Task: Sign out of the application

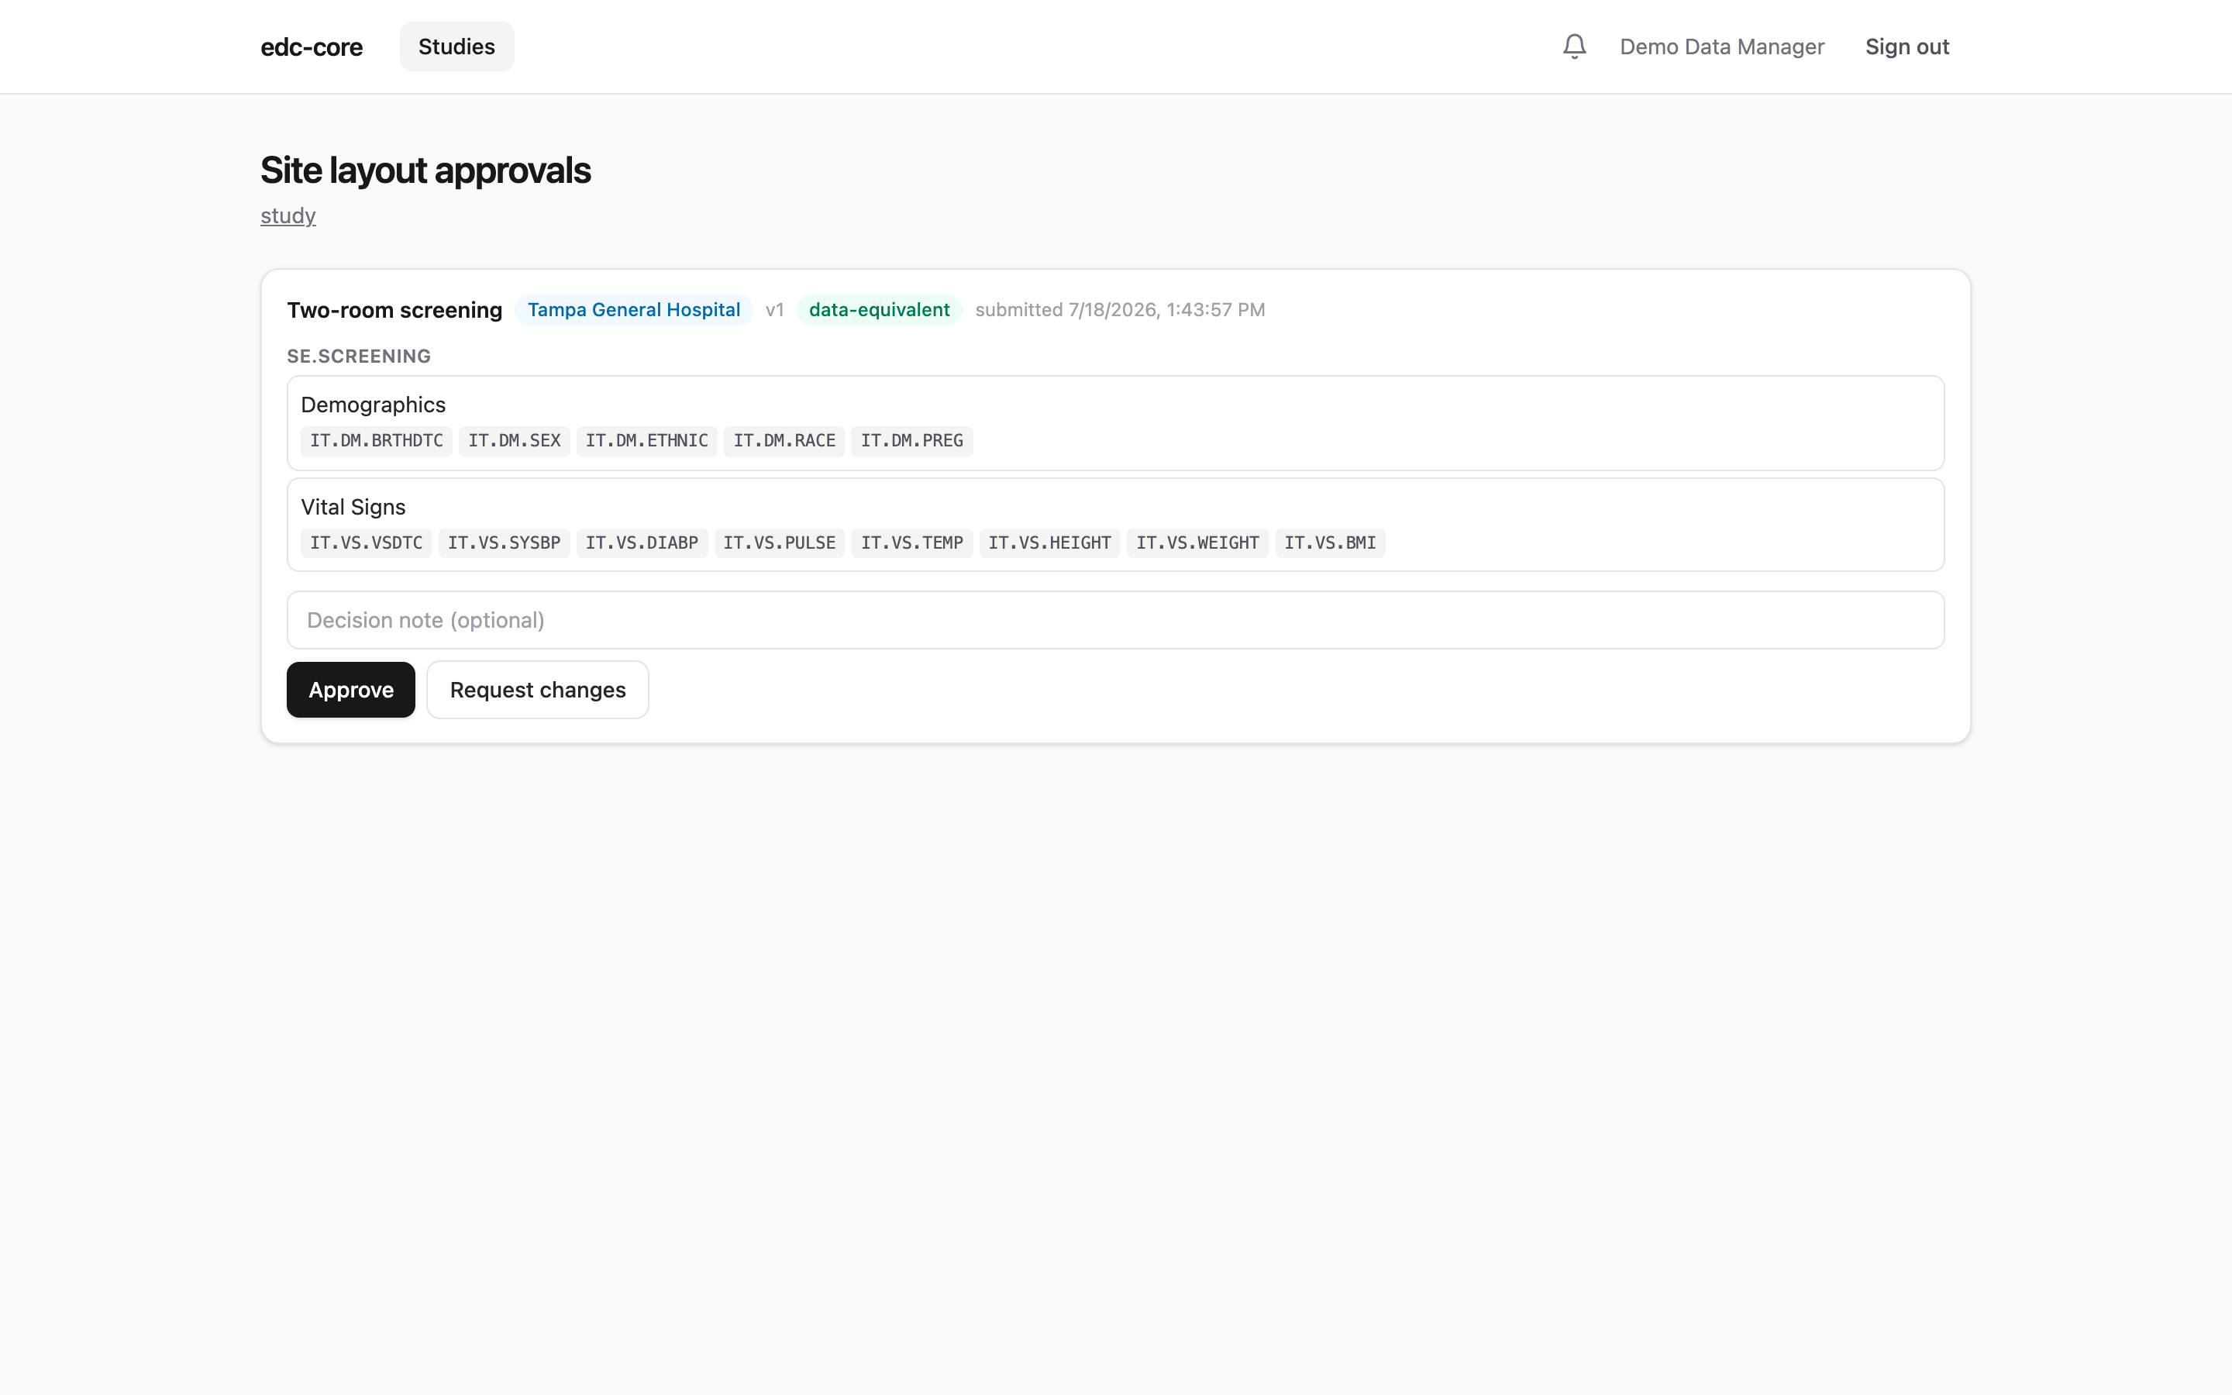Action: 1906,47
